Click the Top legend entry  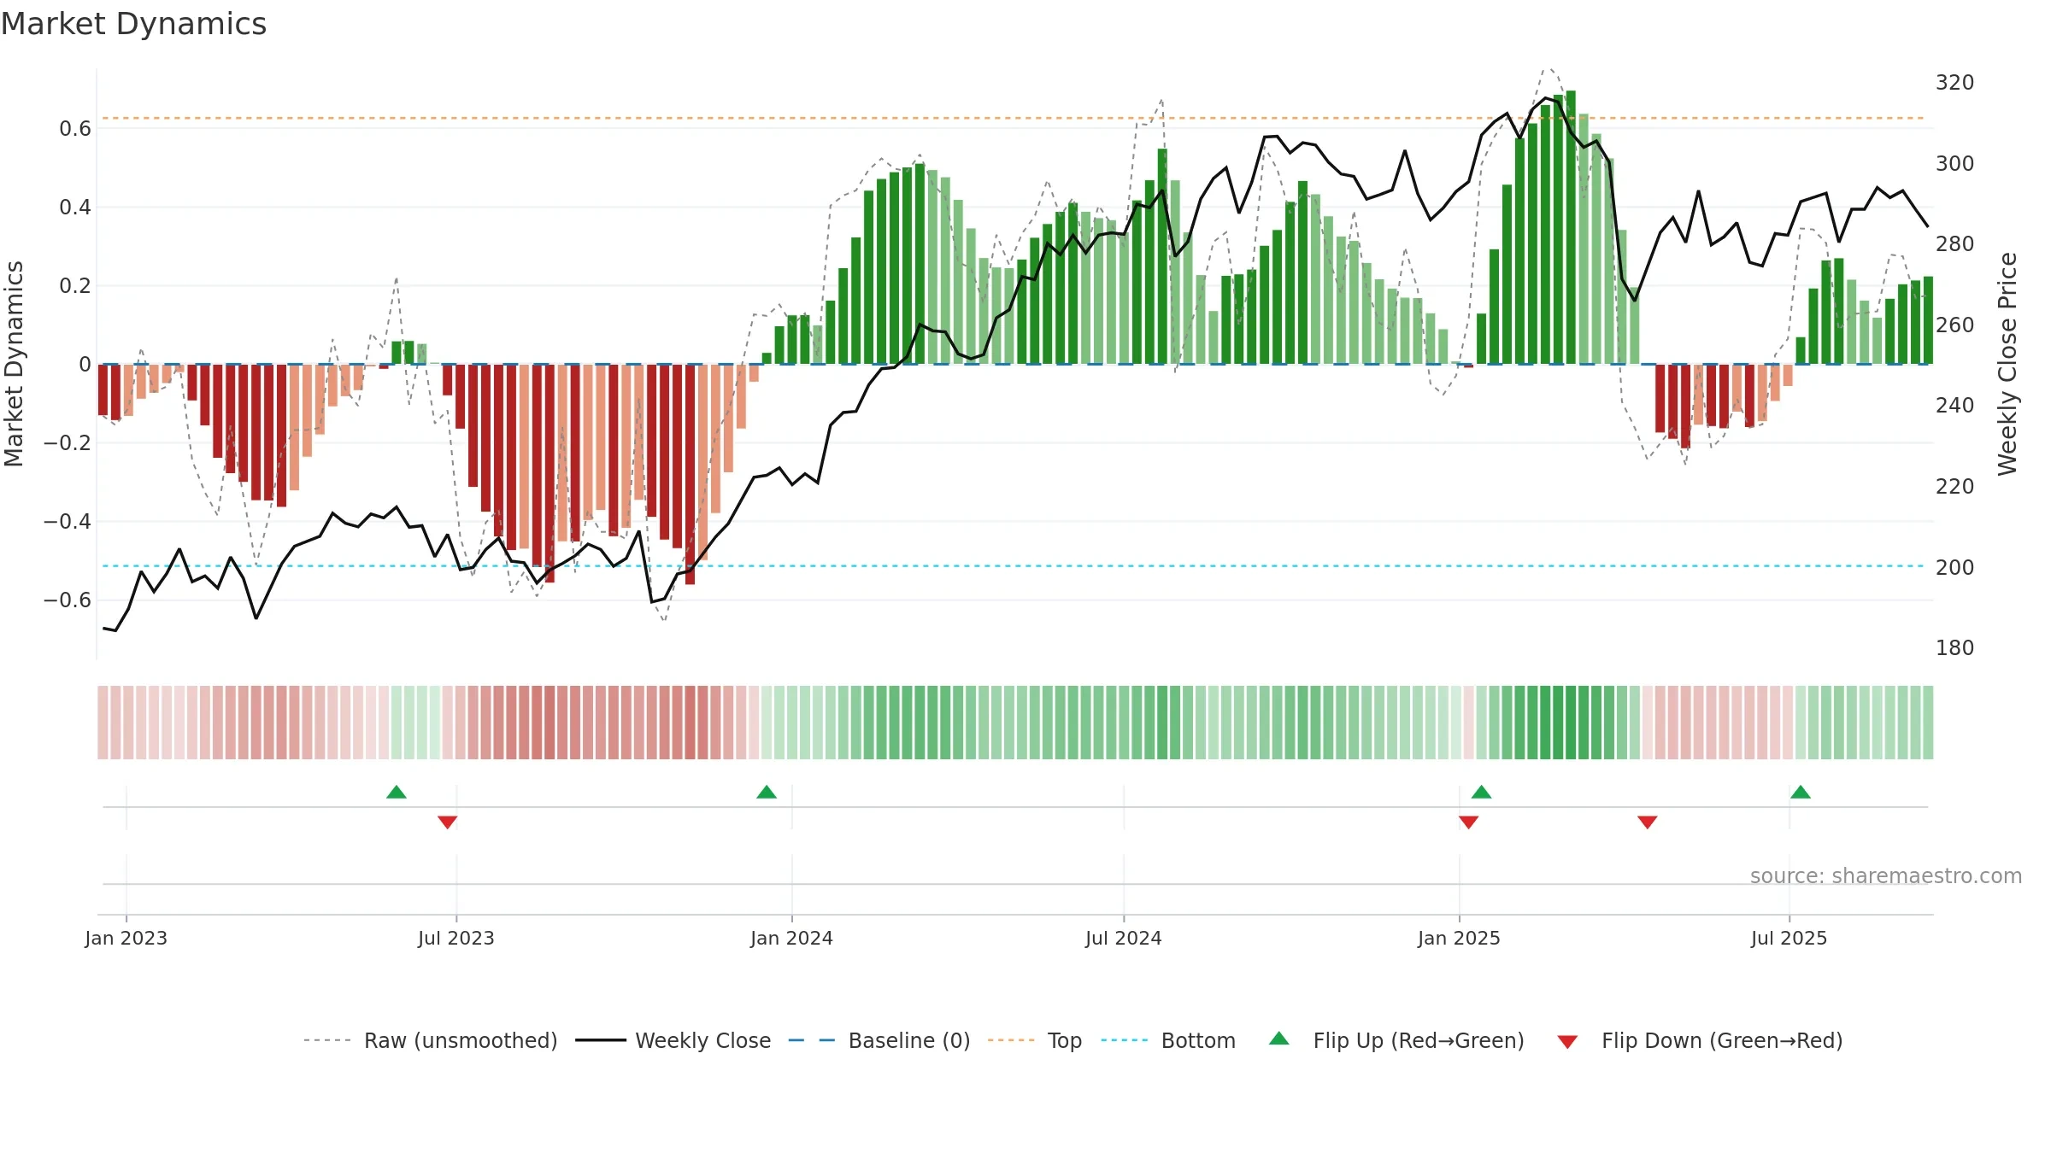[1035, 1040]
